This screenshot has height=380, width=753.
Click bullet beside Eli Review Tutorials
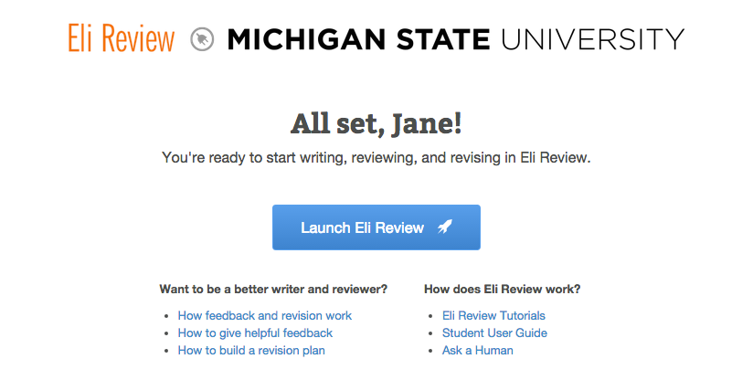(430, 316)
